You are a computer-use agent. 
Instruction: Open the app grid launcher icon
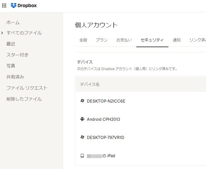4,5
